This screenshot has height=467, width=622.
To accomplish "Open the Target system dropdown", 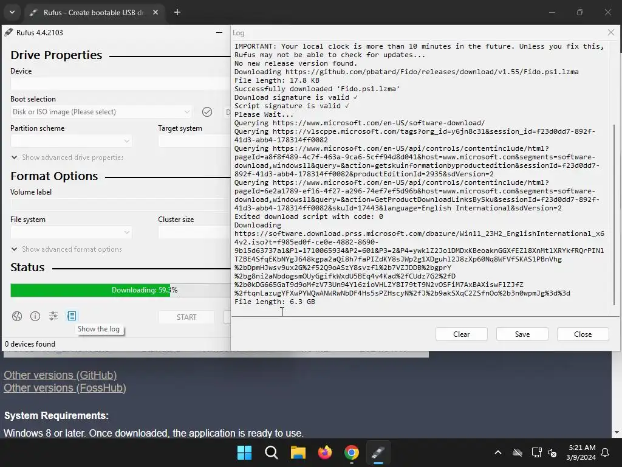I will pos(194,141).
